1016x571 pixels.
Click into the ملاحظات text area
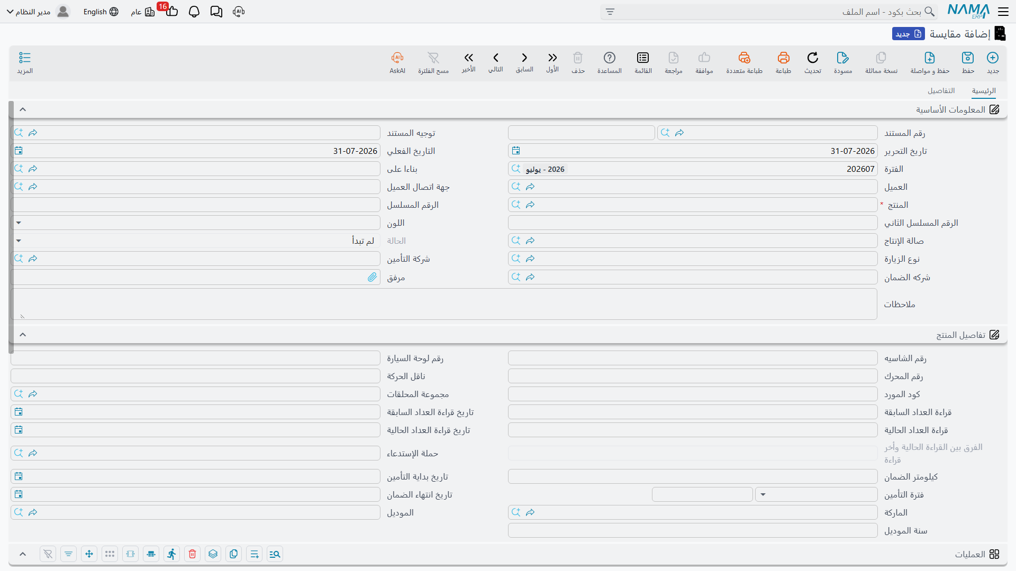pyautogui.click(x=444, y=304)
